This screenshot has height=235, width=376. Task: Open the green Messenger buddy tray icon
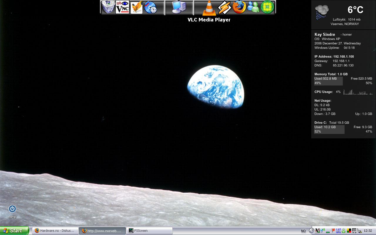point(344,231)
